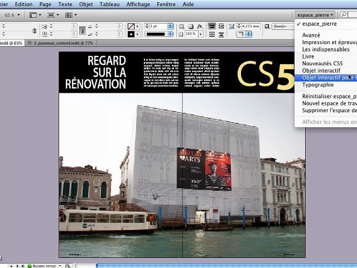Choose the Typographie workspace
Image resolution: width=357 pixels, height=268 pixels.
click(x=326, y=84)
